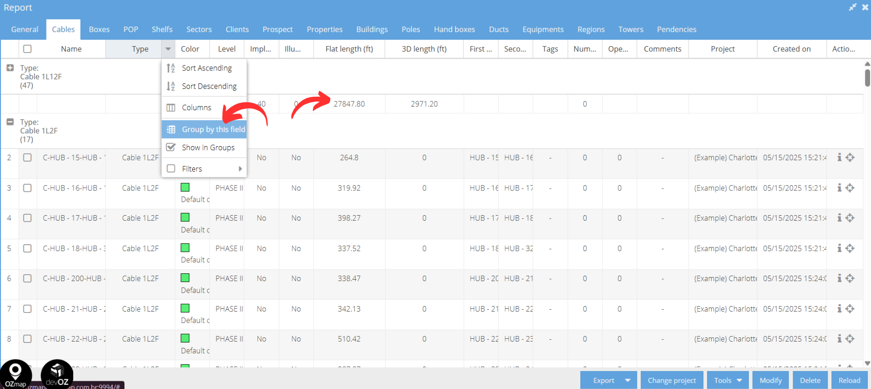Close the Type column dropdown arrow
871x389 pixels.
point(168,49)
